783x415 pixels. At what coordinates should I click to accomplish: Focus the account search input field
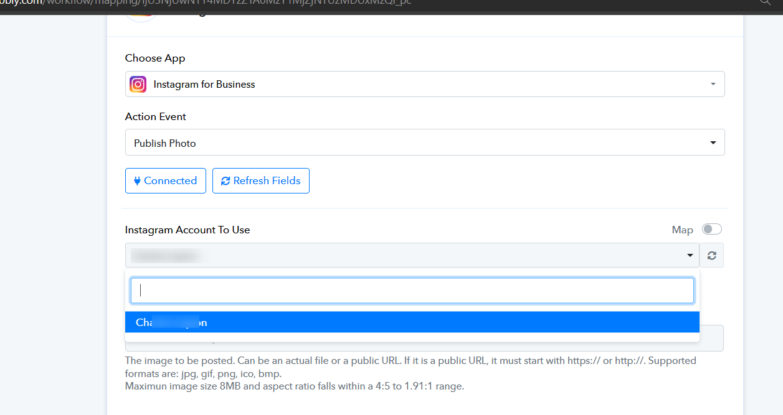(x=412, y=291)
